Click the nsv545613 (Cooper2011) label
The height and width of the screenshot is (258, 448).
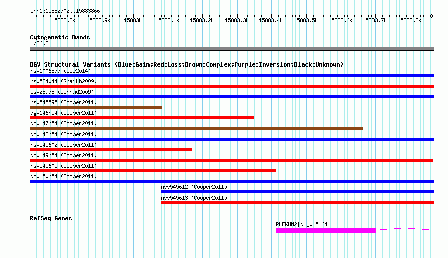(x=194, y=198)
